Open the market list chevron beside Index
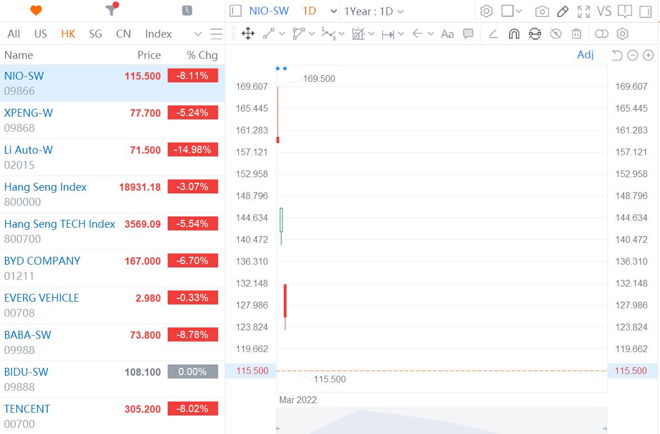 pos(197,34)
